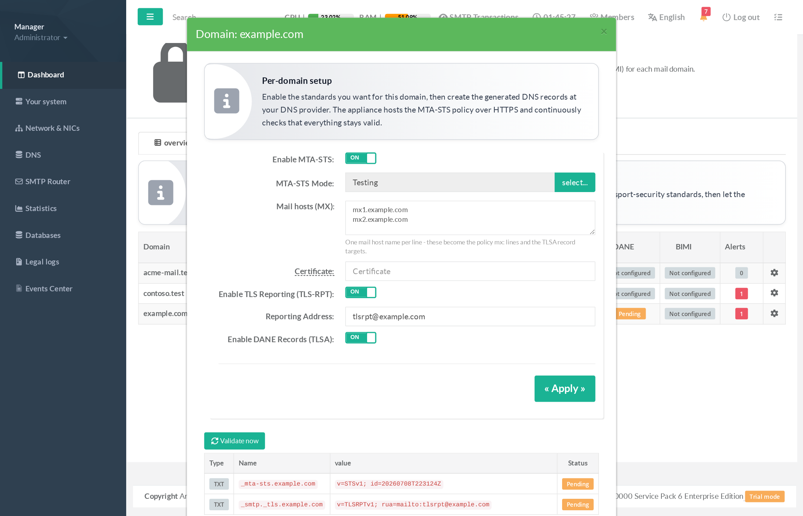Screen dimensions: 803x516
Task: Turn off Enable MTA-STS switch
Action: pos(361,158)
